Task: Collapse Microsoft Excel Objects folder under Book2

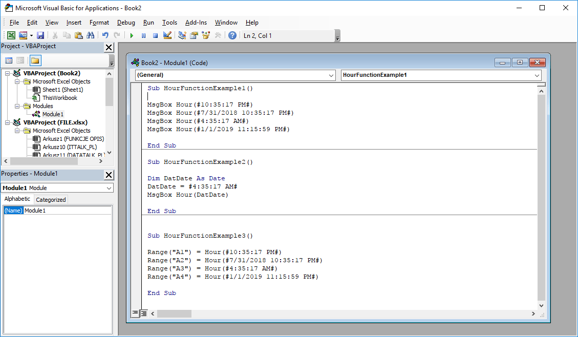Action: (x=17, y=81)
